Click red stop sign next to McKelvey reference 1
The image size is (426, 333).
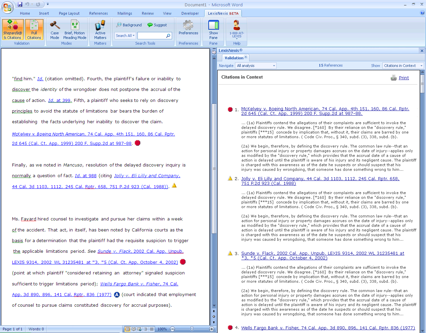pyautogui.click(x=230, y=109)
